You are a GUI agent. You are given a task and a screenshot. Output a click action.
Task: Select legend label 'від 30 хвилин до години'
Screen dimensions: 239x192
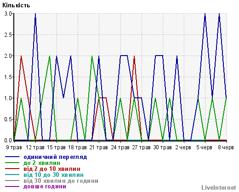(x=61, y=181)
